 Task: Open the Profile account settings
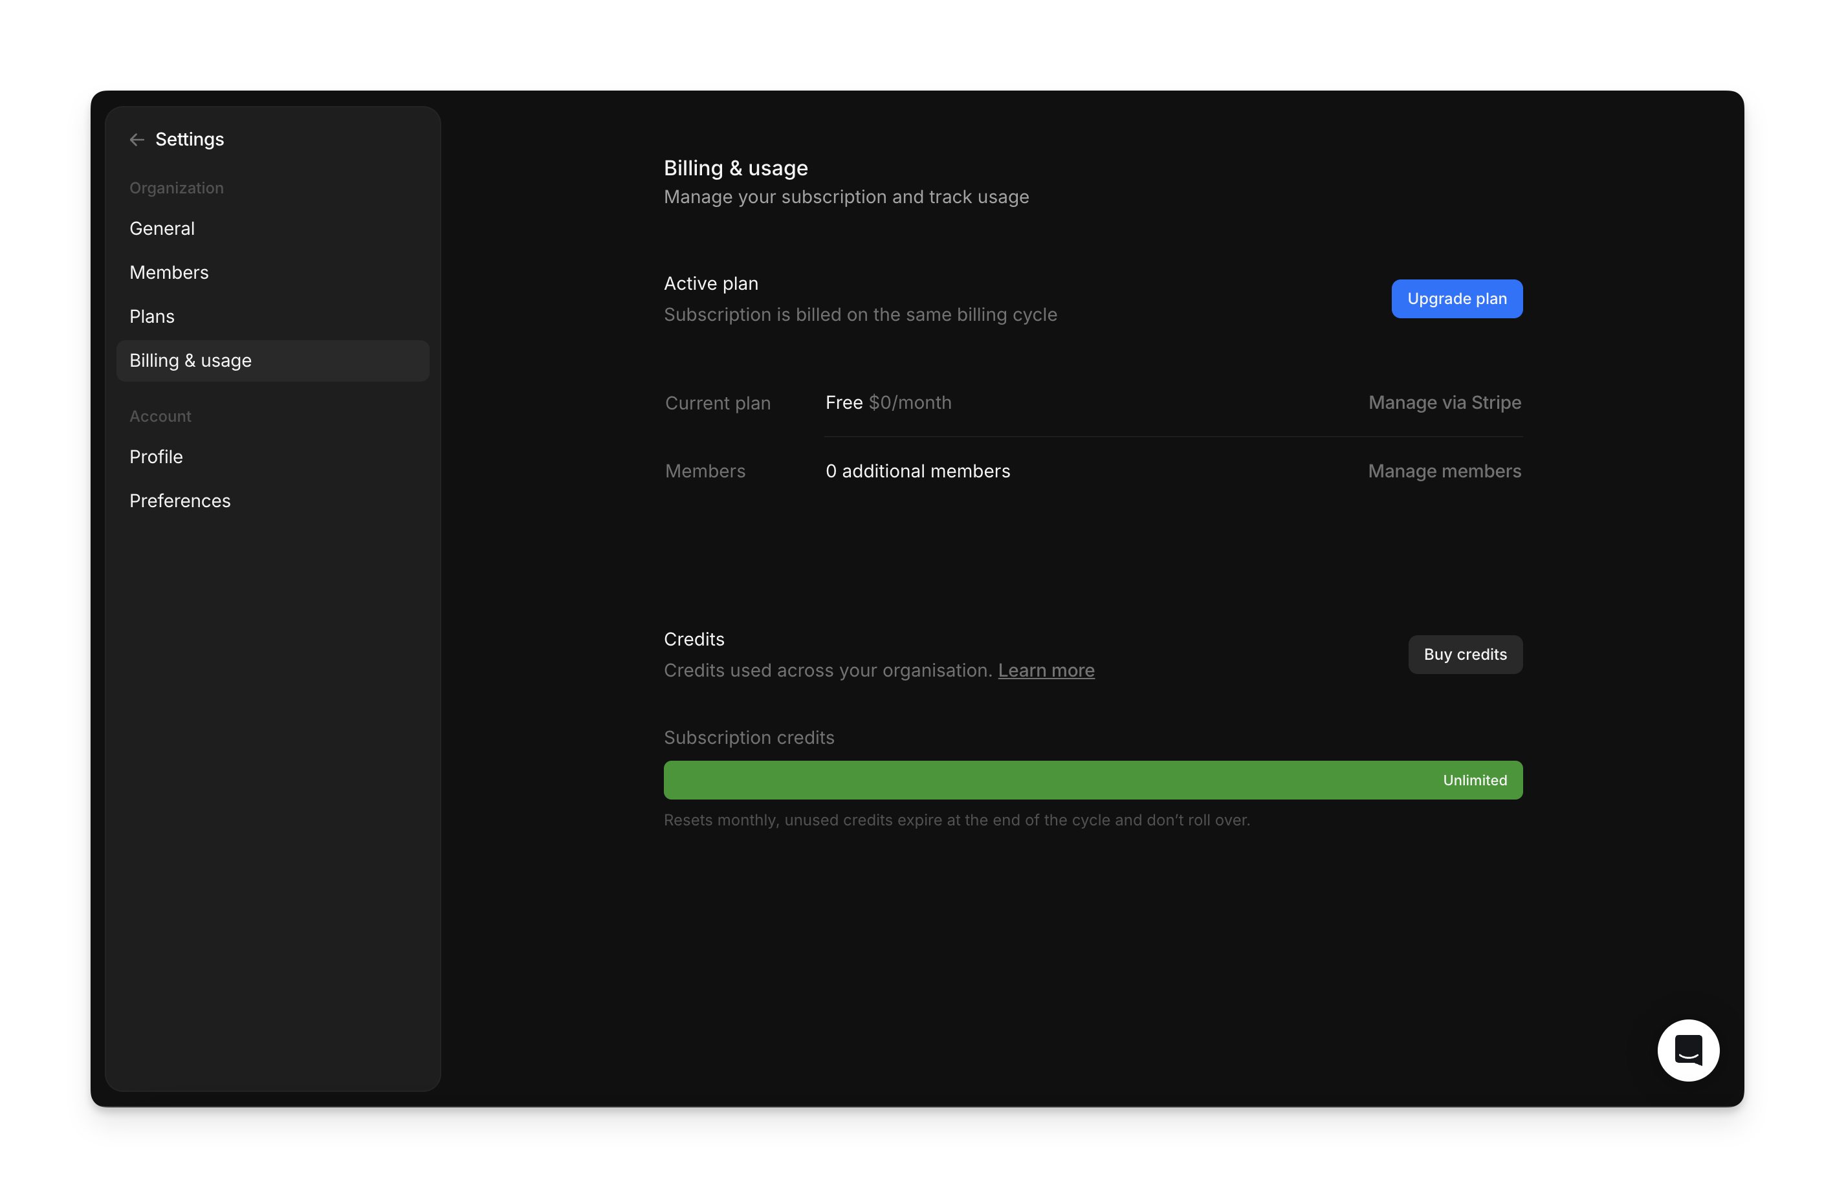(156, 457)
